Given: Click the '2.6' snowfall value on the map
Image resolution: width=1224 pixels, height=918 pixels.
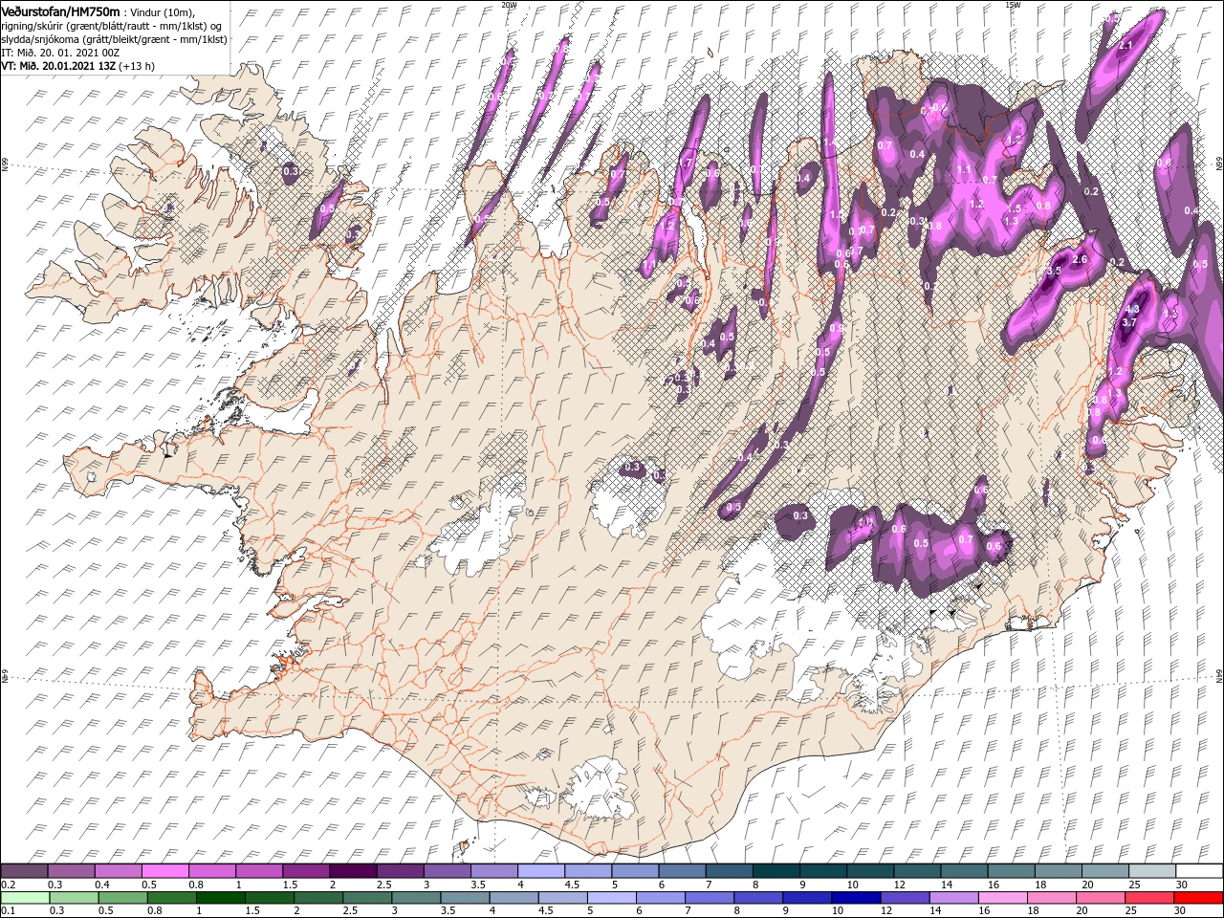Looking at the screenshot, I should pos(1082,260).
